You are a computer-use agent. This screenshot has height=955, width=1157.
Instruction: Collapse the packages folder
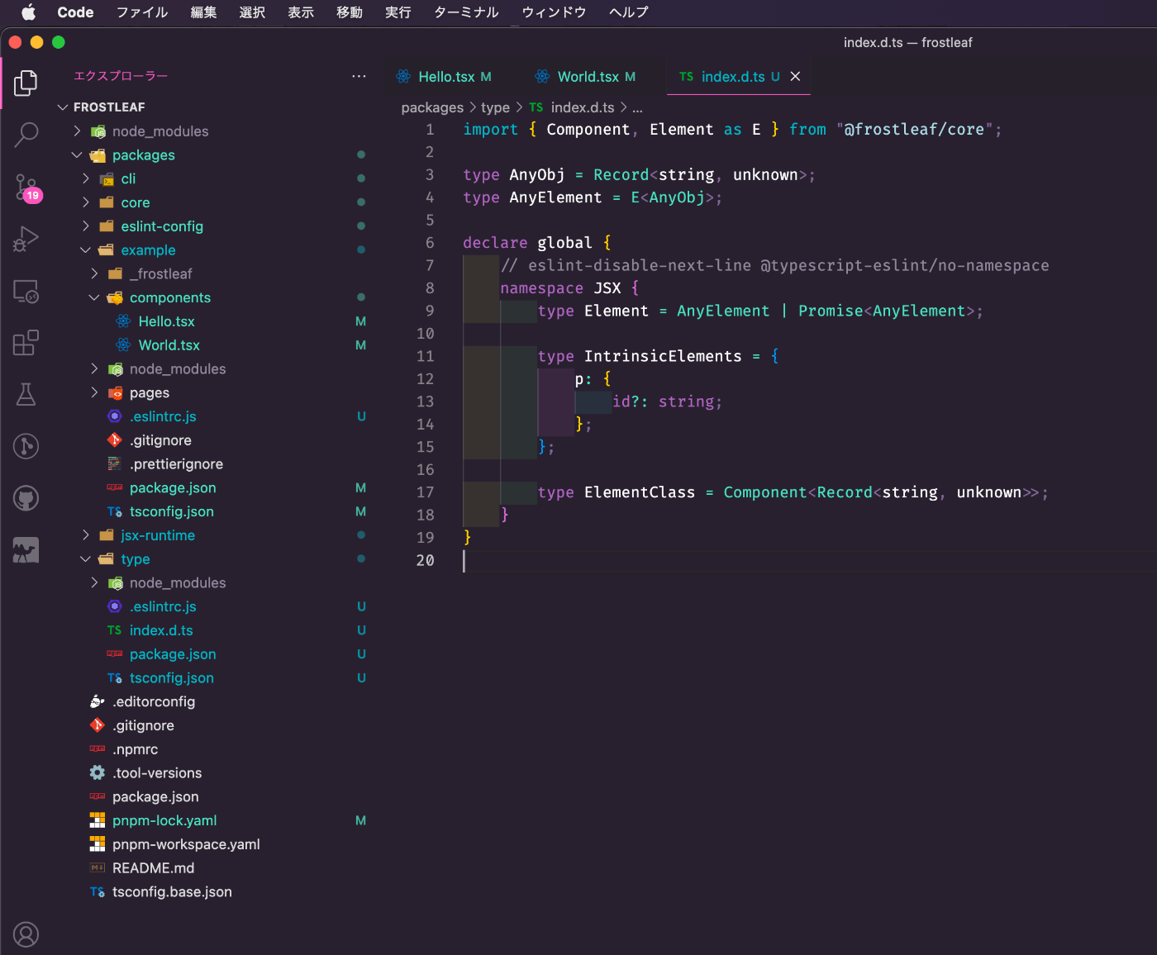pyautogui.click(x=77, y=155)
